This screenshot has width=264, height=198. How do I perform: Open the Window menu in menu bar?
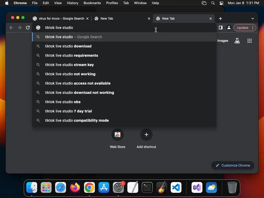click(140, 3)
